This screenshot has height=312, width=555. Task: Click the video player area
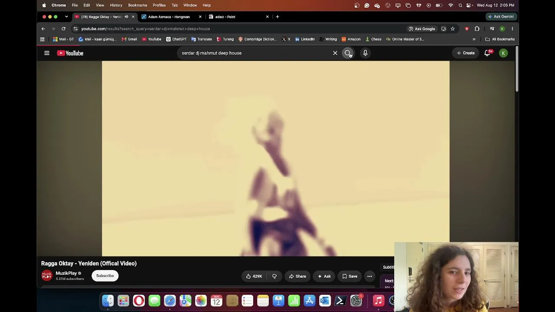[276, 158]
